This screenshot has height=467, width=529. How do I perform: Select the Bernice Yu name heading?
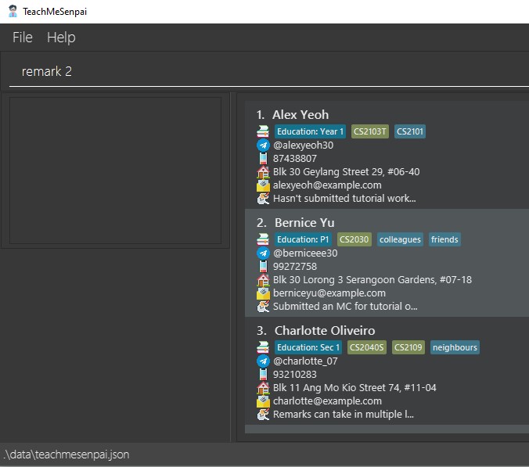point(304,223)
